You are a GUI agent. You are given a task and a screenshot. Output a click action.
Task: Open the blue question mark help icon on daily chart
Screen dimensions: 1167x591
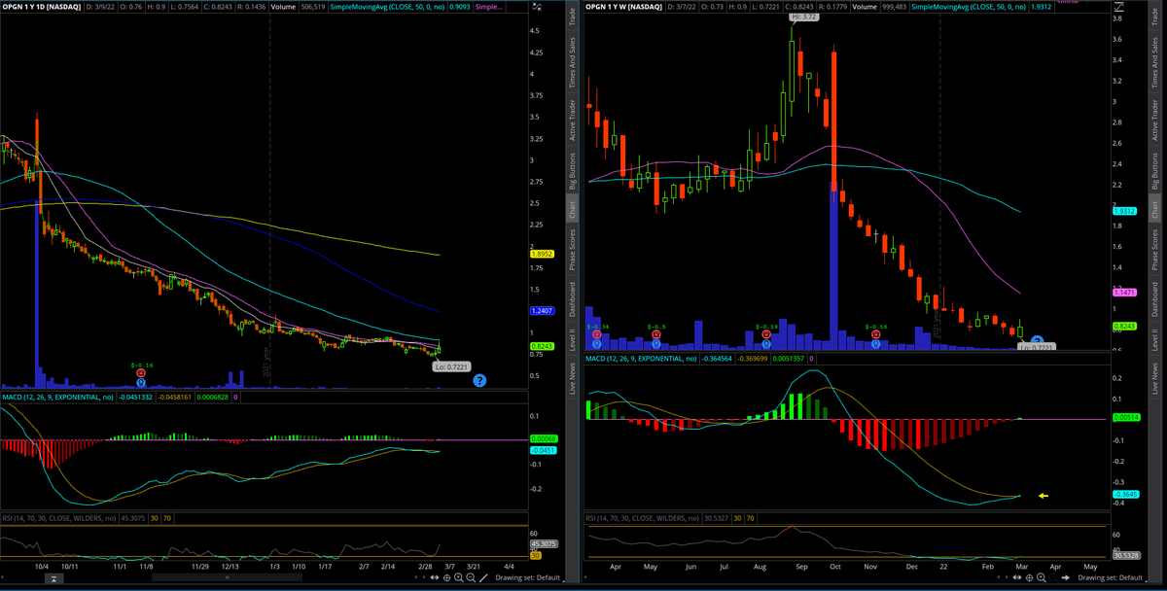point(477,380)
